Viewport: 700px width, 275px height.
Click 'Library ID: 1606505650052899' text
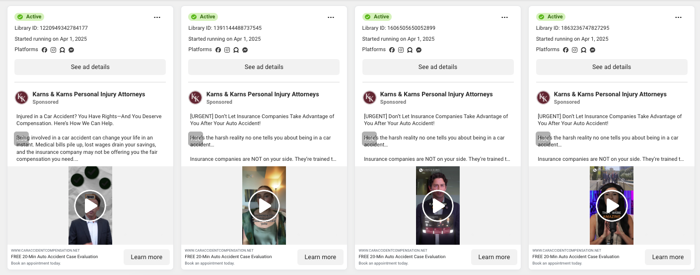tap(399, 28)
